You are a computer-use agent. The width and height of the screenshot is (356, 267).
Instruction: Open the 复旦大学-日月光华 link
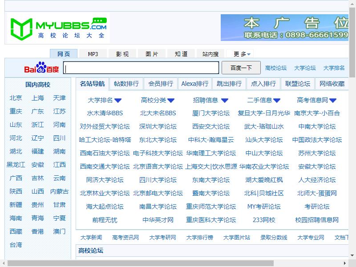click(264, 113)
